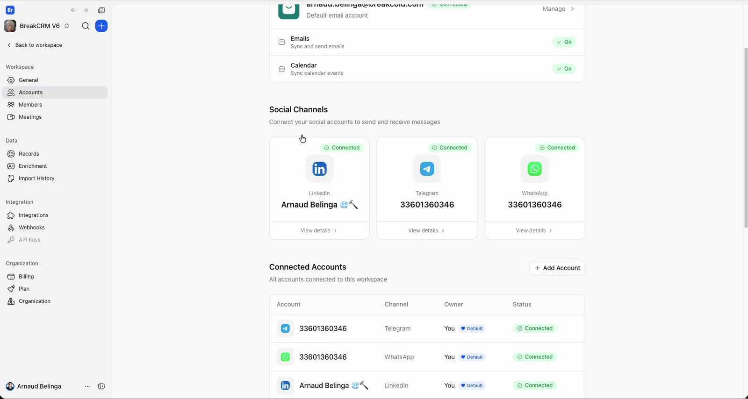
Task: Expand Manage for the default email account
Action: [x=558, y=9]
